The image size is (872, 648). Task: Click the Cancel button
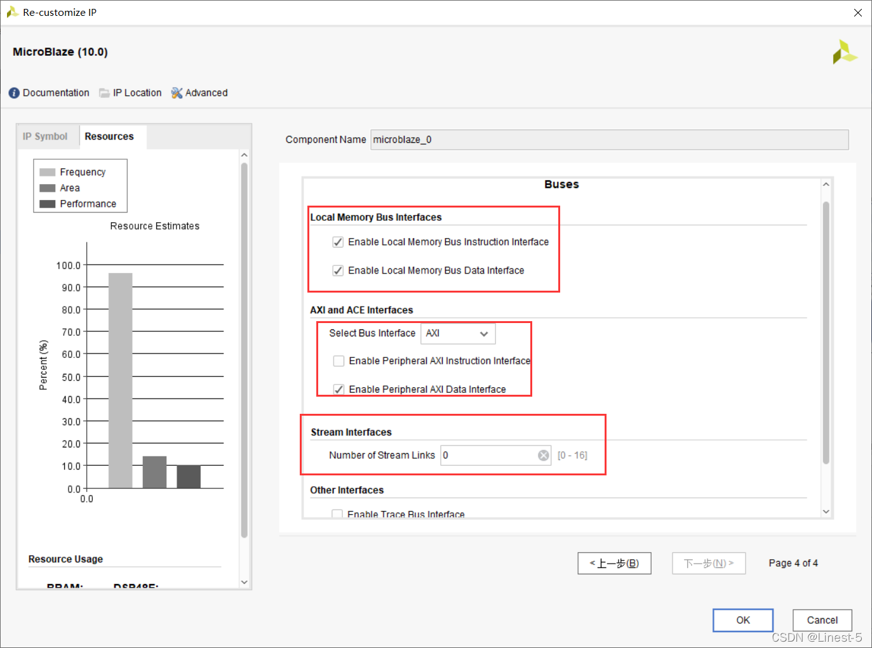(x=822, y=620)
